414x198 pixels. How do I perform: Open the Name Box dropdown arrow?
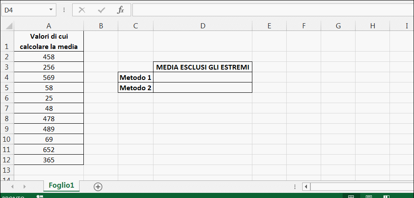pos(51,10)
